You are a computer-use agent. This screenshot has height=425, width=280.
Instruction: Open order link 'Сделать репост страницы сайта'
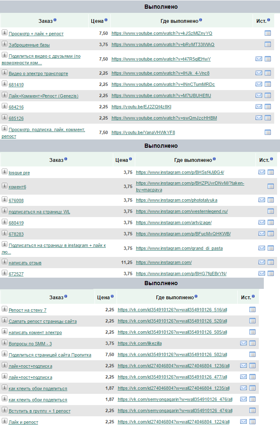pos(42,322)
